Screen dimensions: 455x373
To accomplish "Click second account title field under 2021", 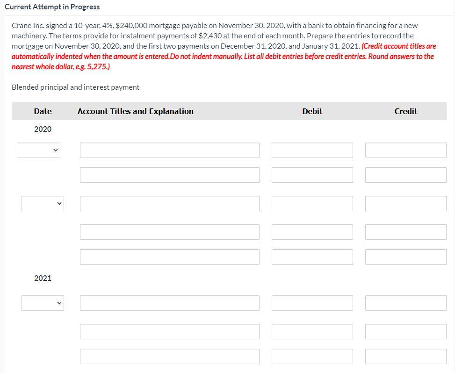I will tap(170, 331).
